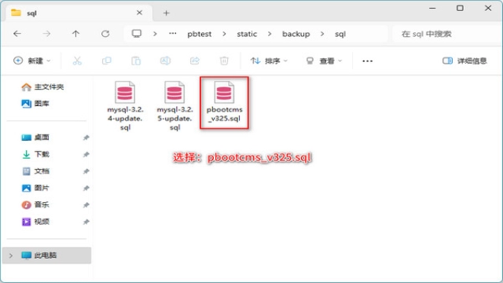The height and width of the screenshot is (283, 503).
Task: Click the sql breadcrumb segment
Action: click(x=340, y=34)
